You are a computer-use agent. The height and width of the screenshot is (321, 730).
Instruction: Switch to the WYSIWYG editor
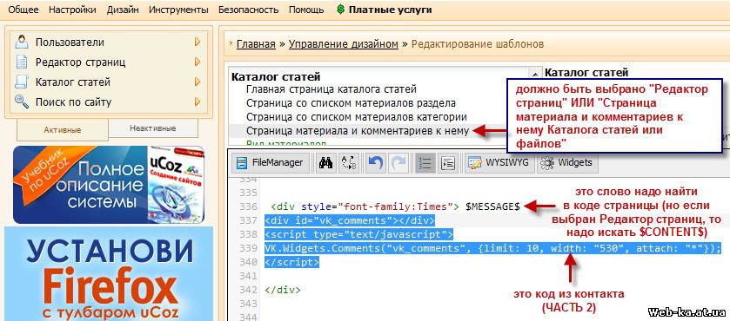tap(500, 163)
